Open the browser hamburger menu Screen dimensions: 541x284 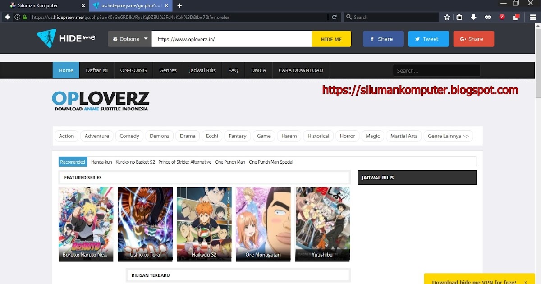(x=532, y=17)
